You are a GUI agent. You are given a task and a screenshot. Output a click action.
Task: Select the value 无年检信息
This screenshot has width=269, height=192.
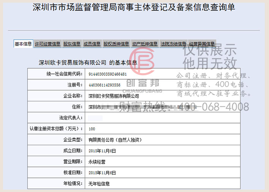pyautogui.click(x=99, y=184)
